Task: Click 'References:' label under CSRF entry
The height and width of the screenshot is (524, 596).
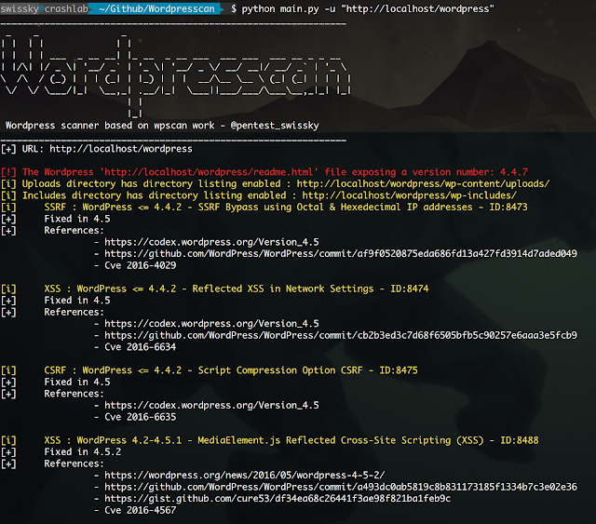Action: 74,394
